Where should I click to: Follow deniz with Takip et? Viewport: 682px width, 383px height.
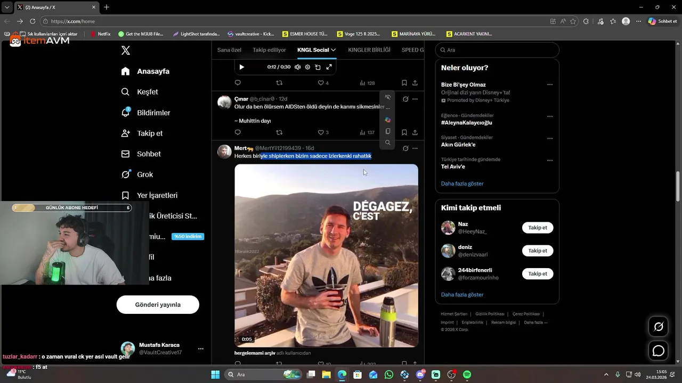(538, 251)
